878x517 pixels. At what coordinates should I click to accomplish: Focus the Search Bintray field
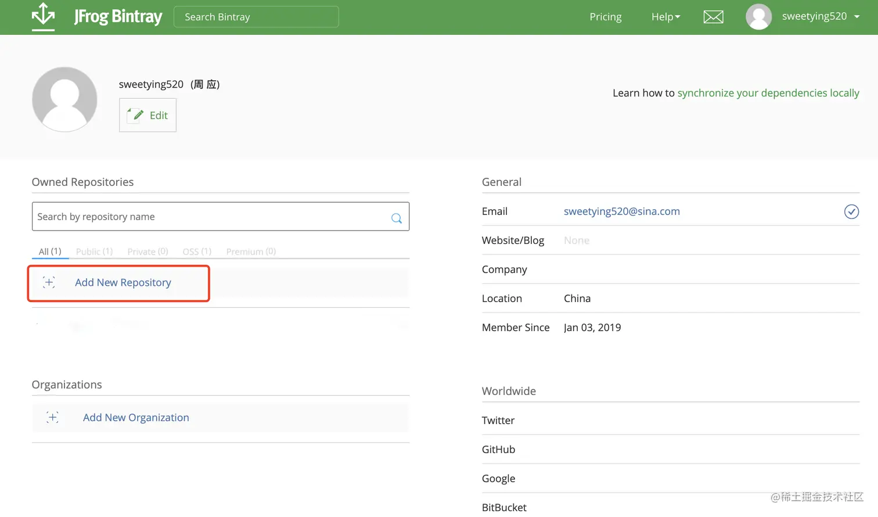click(x=256, y=17)
